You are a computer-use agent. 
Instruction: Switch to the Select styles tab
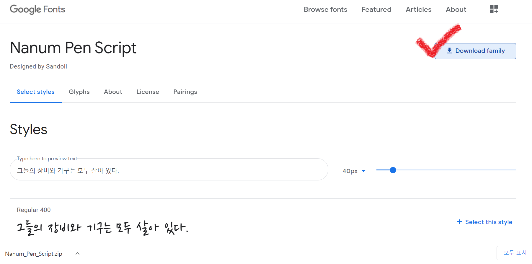click(x=36, y=92)
